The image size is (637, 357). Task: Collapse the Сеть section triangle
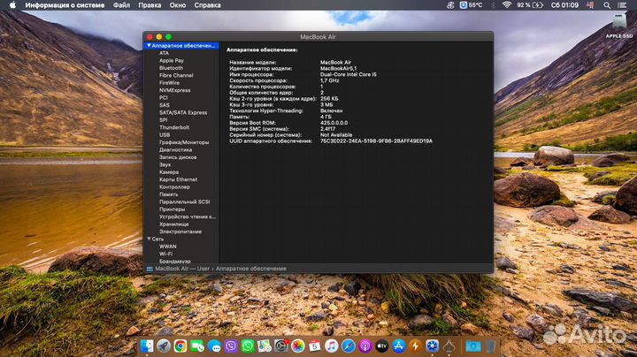[149, 239]
